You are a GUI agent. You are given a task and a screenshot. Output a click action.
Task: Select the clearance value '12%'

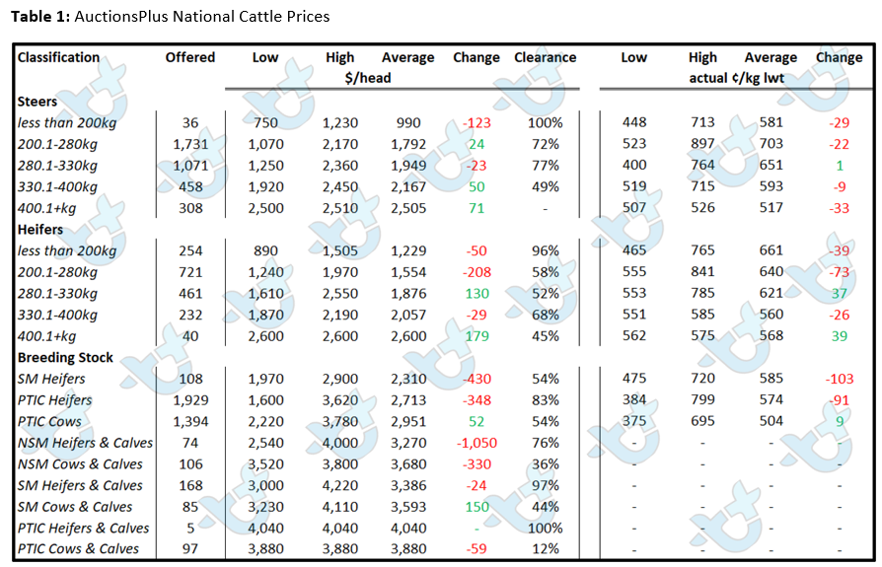point(545,548)
